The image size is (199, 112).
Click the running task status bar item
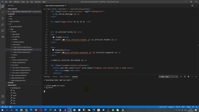coord(11,107)
